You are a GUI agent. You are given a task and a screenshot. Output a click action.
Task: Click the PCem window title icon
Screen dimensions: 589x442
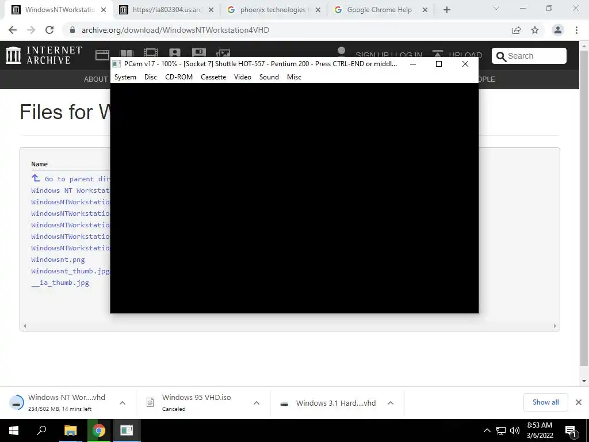(x=117, y=64)
